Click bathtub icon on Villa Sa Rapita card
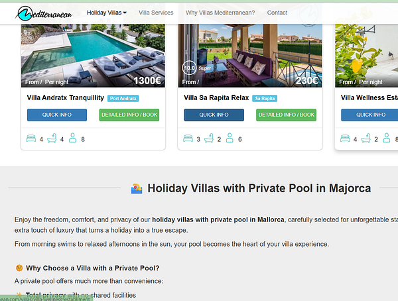Image resolution: width=398 pixels, height=301 pixels. pyautogui.click(x=209, y=139)
